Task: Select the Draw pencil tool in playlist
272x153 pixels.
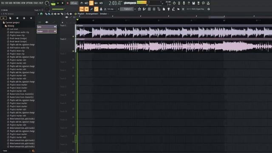Action: coord(46,14)
